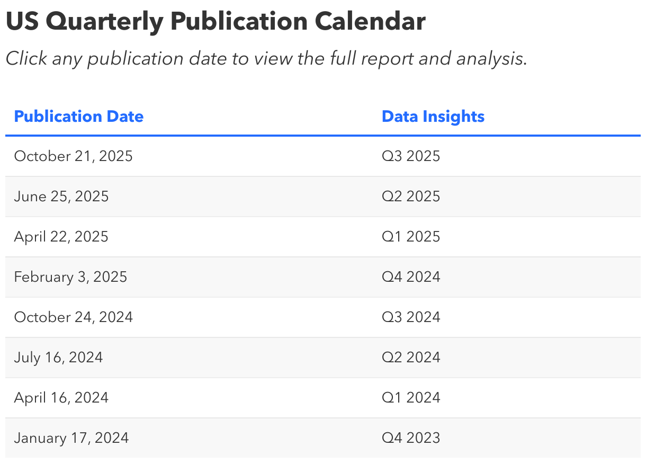This screenshot has width=646, height=464.
Task: Open the October 24, 2024 publication report
Action: [x=74, y=317]
